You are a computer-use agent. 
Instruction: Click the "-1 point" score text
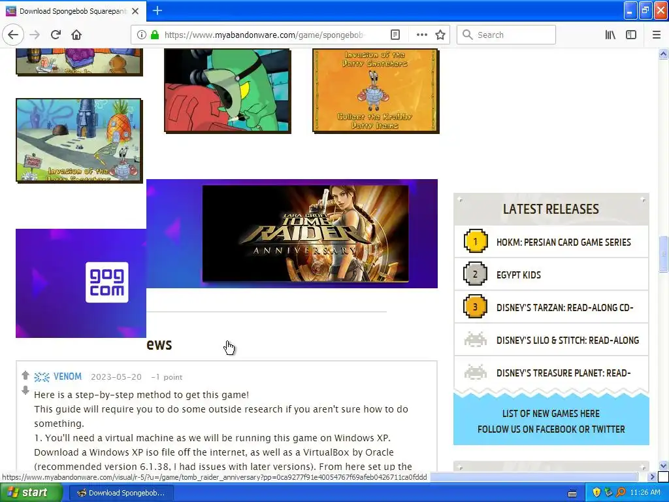click(167, 377)
